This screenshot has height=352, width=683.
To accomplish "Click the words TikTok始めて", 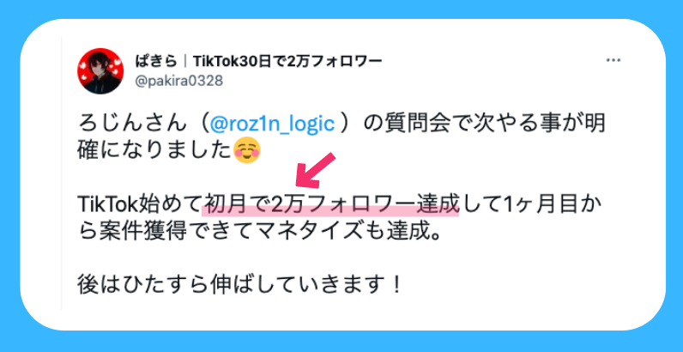I will (141, 204).
